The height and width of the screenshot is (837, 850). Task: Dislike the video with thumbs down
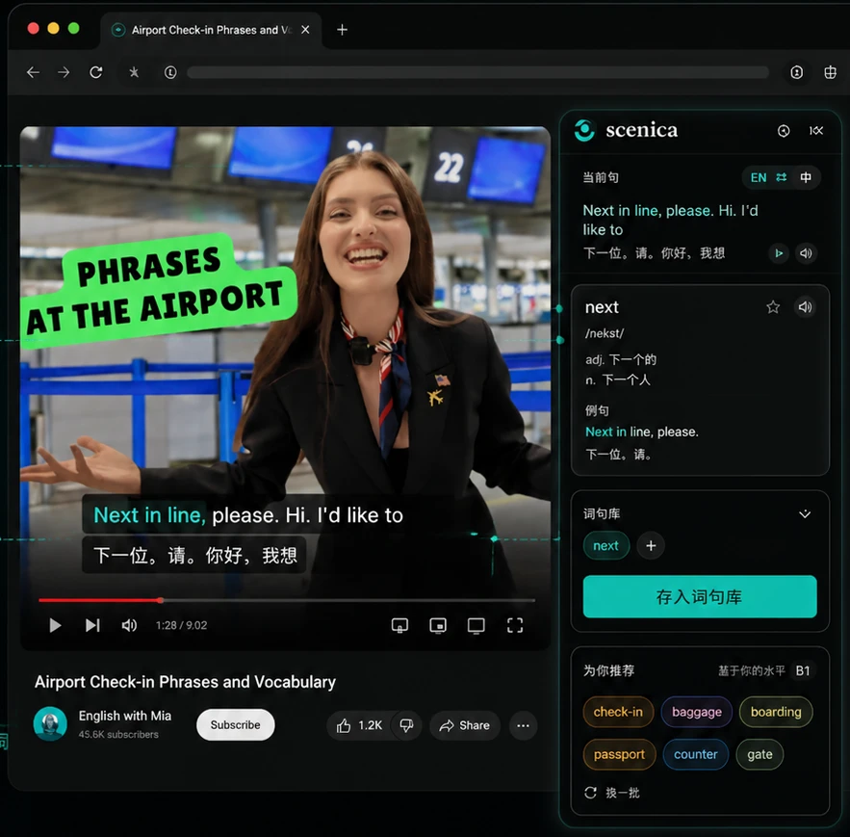[406, 725]
